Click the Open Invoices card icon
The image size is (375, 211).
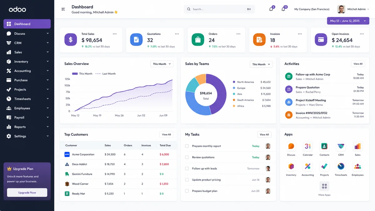(321, 40)
